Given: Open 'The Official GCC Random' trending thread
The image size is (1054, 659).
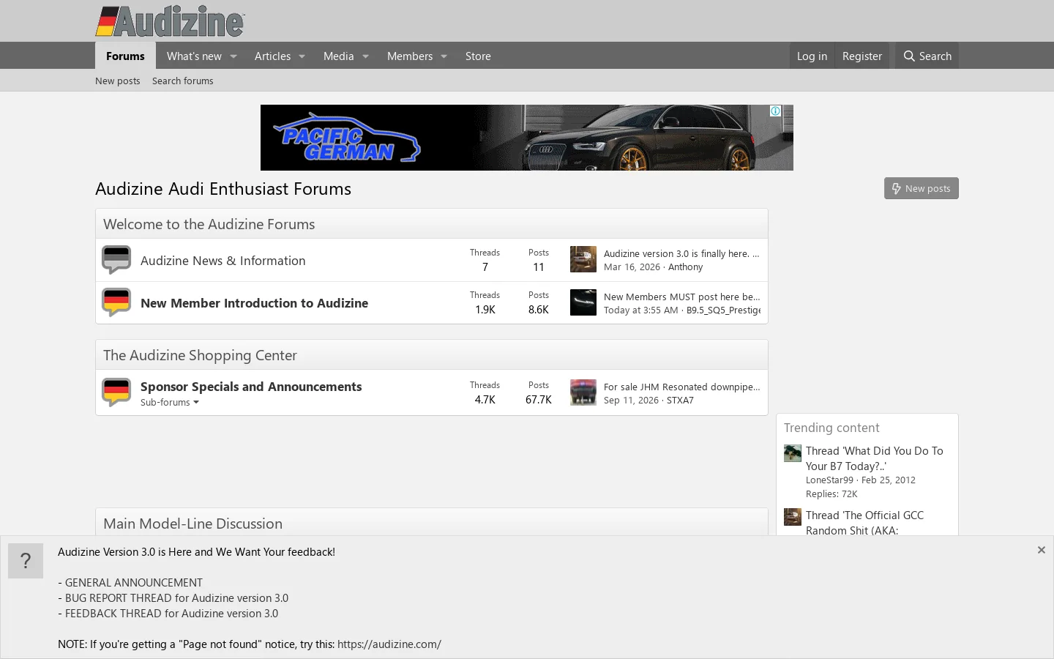Looking at the screenshot, I should pyautogui.click(x=864, y=523).
